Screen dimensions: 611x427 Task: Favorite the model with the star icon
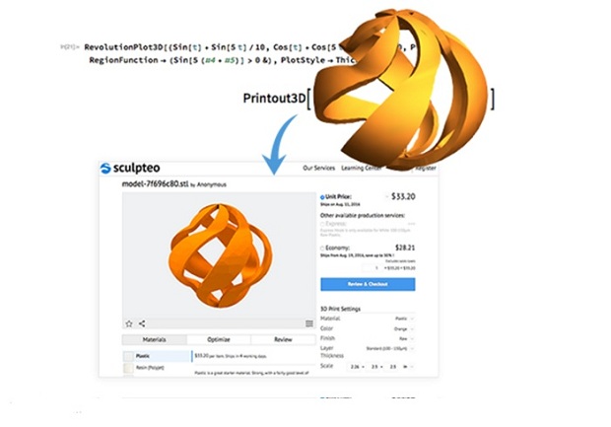[x=129, y=323]
